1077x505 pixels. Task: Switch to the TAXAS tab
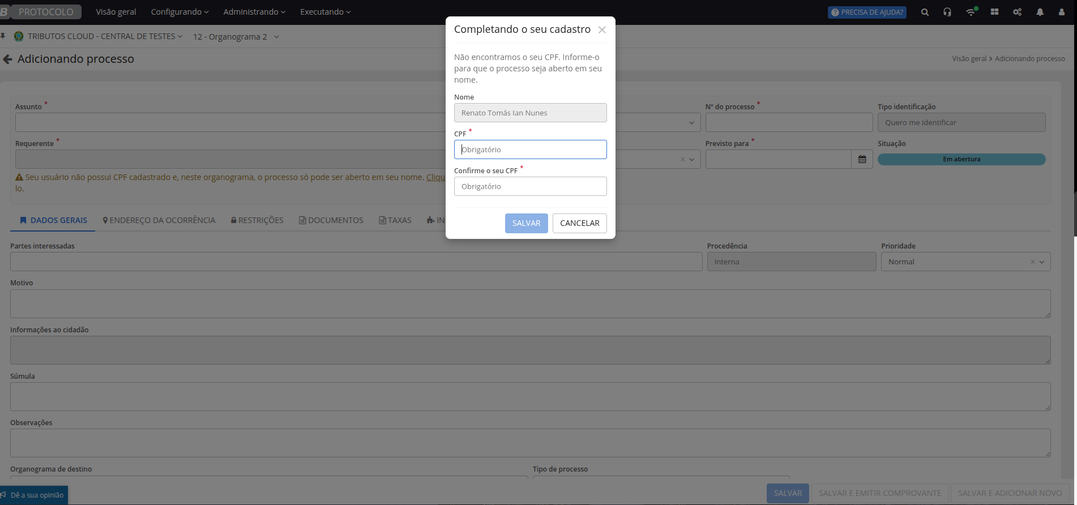(x=395, y=220)
